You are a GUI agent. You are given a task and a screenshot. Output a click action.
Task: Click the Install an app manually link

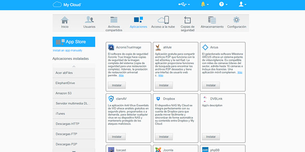coord(67,50)
